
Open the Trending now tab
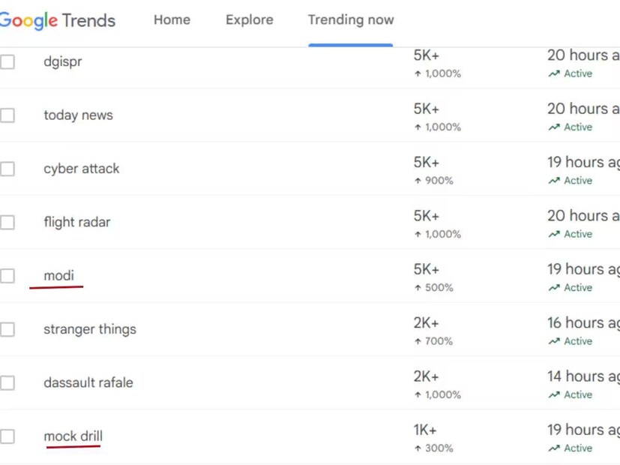(x=350, y=20)
